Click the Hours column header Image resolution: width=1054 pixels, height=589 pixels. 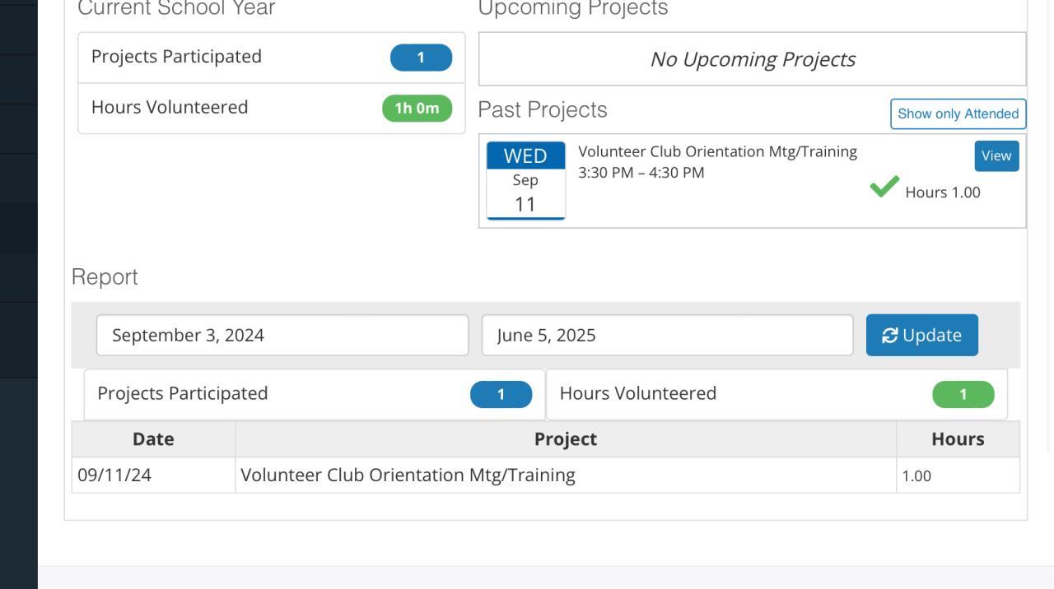[x=958, y=439]
